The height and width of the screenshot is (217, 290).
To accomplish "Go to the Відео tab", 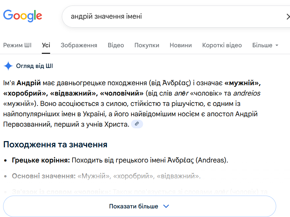I will point(116,45).
